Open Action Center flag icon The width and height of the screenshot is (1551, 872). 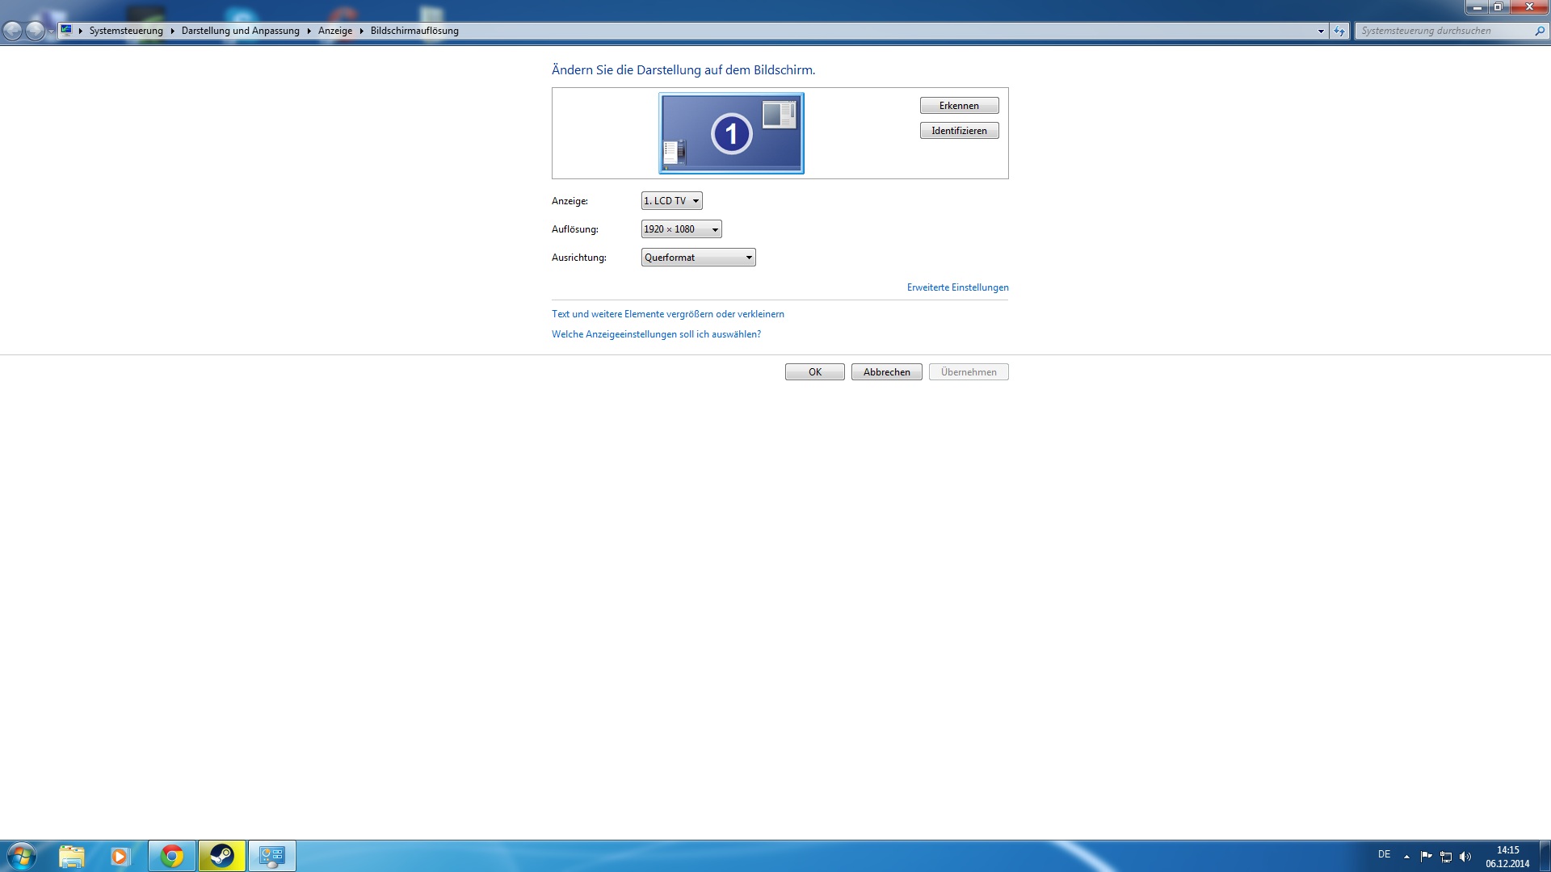pyautogui.click(x=1426, y=857)
